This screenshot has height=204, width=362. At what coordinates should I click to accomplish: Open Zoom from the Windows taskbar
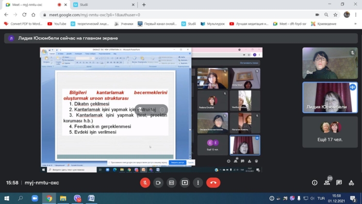click(34, 198)
